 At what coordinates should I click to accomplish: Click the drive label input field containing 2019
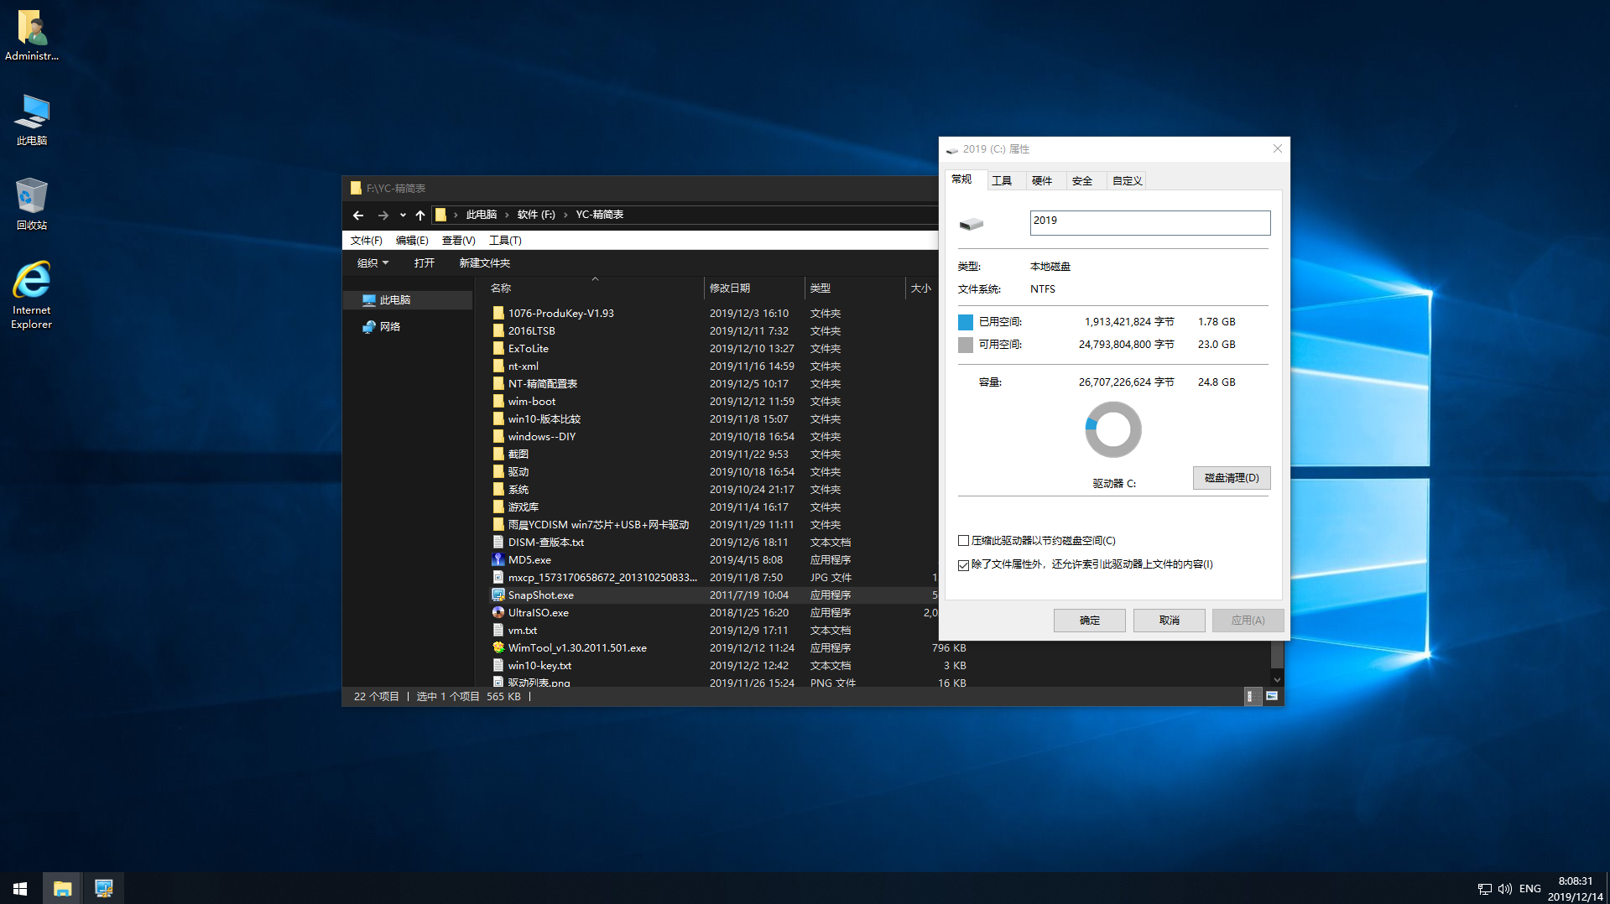pos(1149,222)
